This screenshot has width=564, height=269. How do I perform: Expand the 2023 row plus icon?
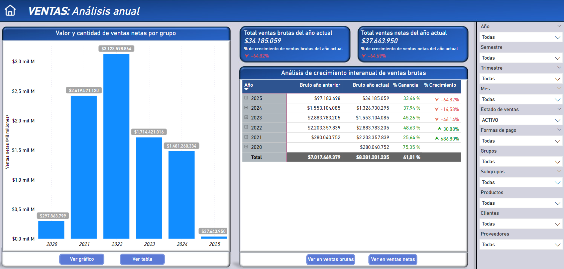246,117
